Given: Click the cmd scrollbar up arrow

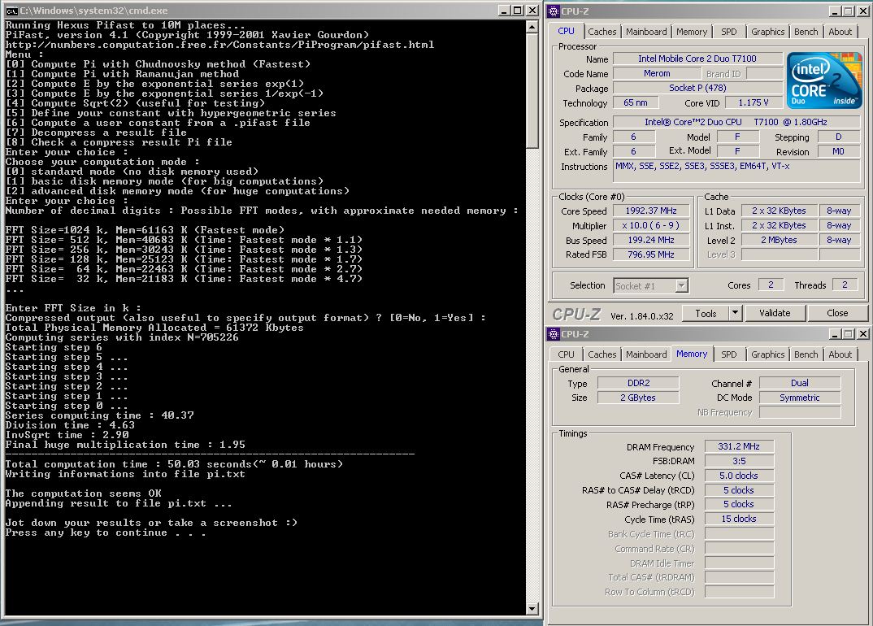Looking at the screenshot, I should point(532,27).
